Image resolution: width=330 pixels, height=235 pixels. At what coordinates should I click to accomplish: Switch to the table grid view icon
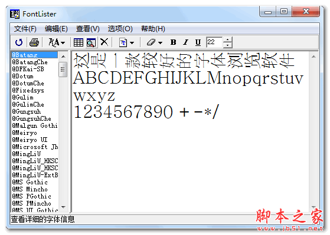[79, 42]
